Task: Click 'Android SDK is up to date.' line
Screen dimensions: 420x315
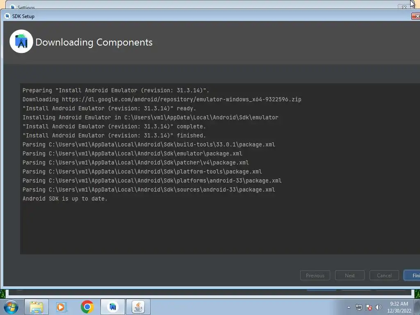Action: tap(65, 199)
